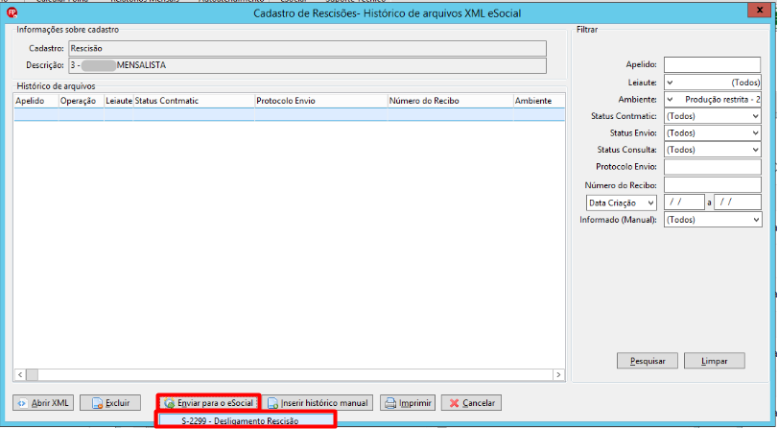Sort by the Apelido column header
The width and height of the screenshot is (778, 429).
36,101
